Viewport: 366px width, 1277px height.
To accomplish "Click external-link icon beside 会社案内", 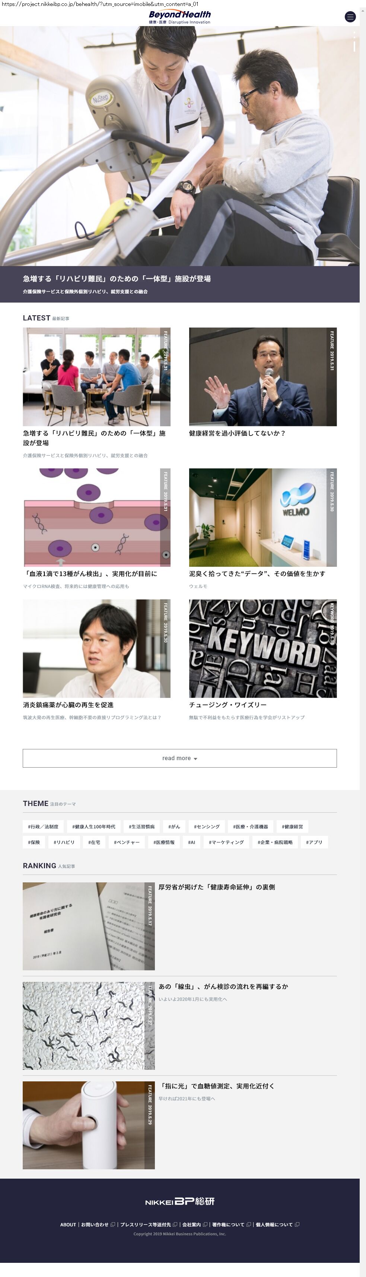I will 205,1224.
